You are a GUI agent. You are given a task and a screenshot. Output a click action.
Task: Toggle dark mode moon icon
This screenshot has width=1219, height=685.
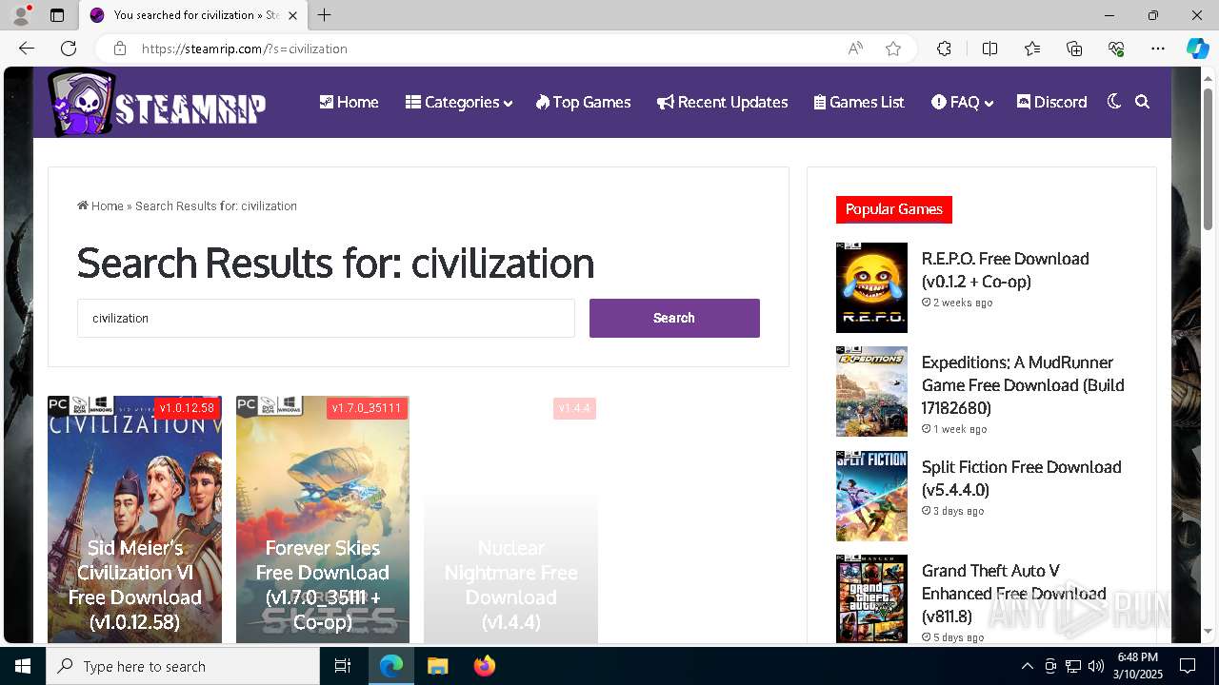click(x=1113, y=102)
